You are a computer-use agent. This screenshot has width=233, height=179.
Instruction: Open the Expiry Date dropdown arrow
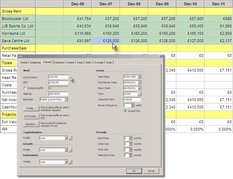(x=139, y=88)
